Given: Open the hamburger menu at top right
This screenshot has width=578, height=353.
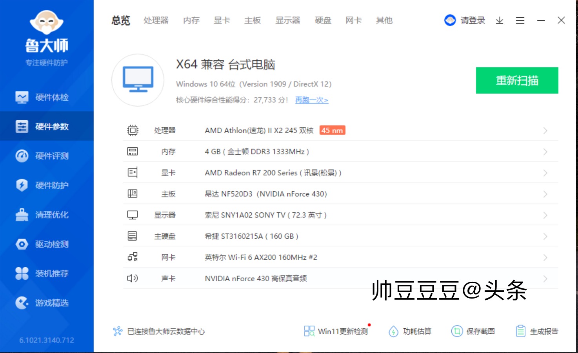Looking at the screenshot, I should click(520, 20).
